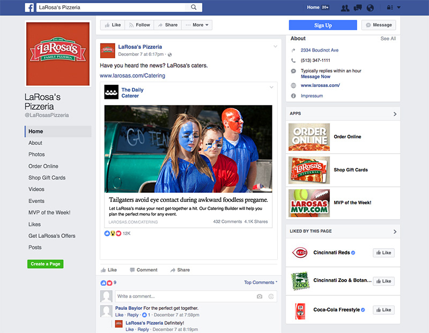
Task: Open the Order Online app thumbnail
Action: tap(309, 137)
